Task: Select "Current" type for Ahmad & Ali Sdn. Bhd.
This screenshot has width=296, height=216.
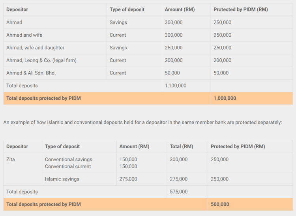Action: [x=118, y=73]
